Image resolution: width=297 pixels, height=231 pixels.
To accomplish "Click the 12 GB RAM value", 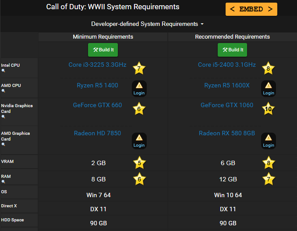I will coord(228,179).
